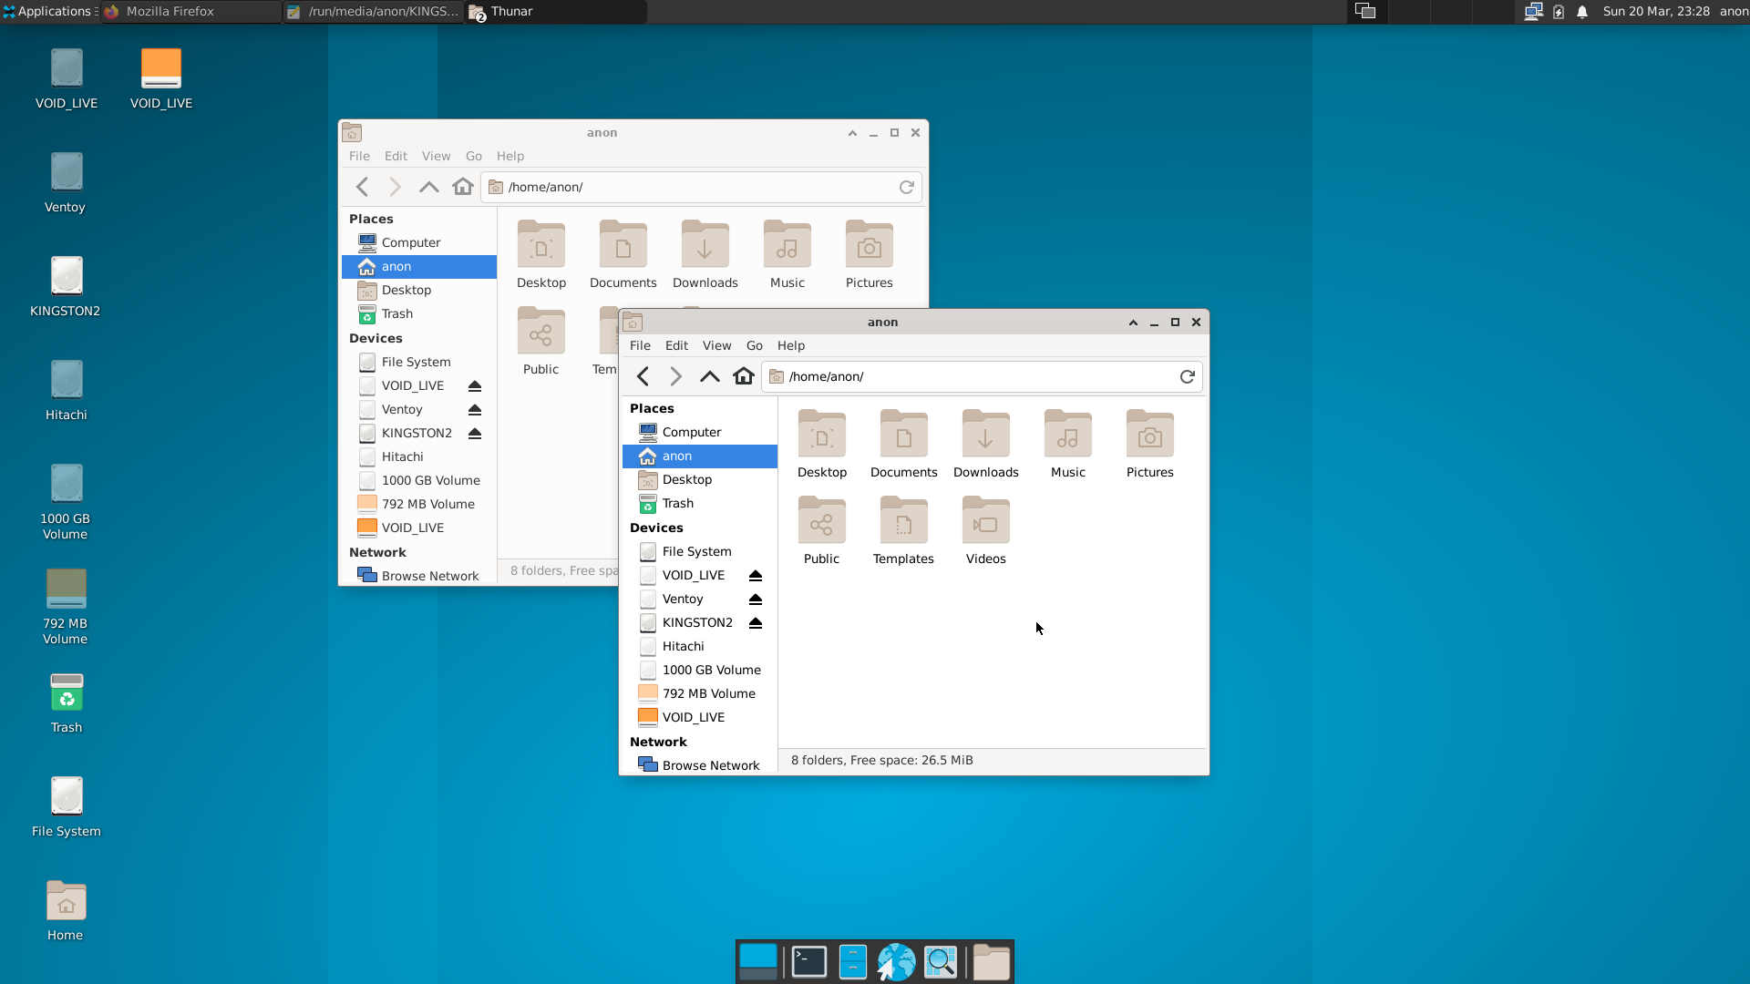
Task: Select Downloads folder in front window
Action: 986,445
